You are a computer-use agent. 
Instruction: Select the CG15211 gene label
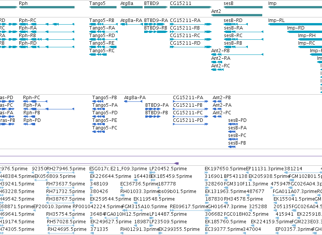click(180, 3)
